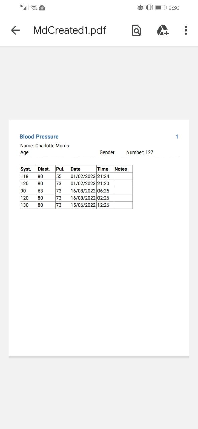Tap the Name: Charlotte Morris line
This screenshot has height=429, width=198.
[x=45, y=146]
